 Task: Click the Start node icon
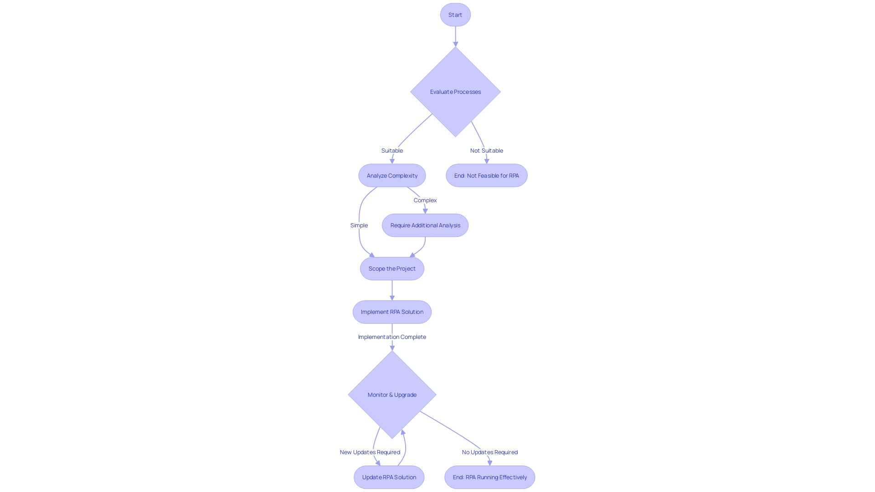[455, 15]
